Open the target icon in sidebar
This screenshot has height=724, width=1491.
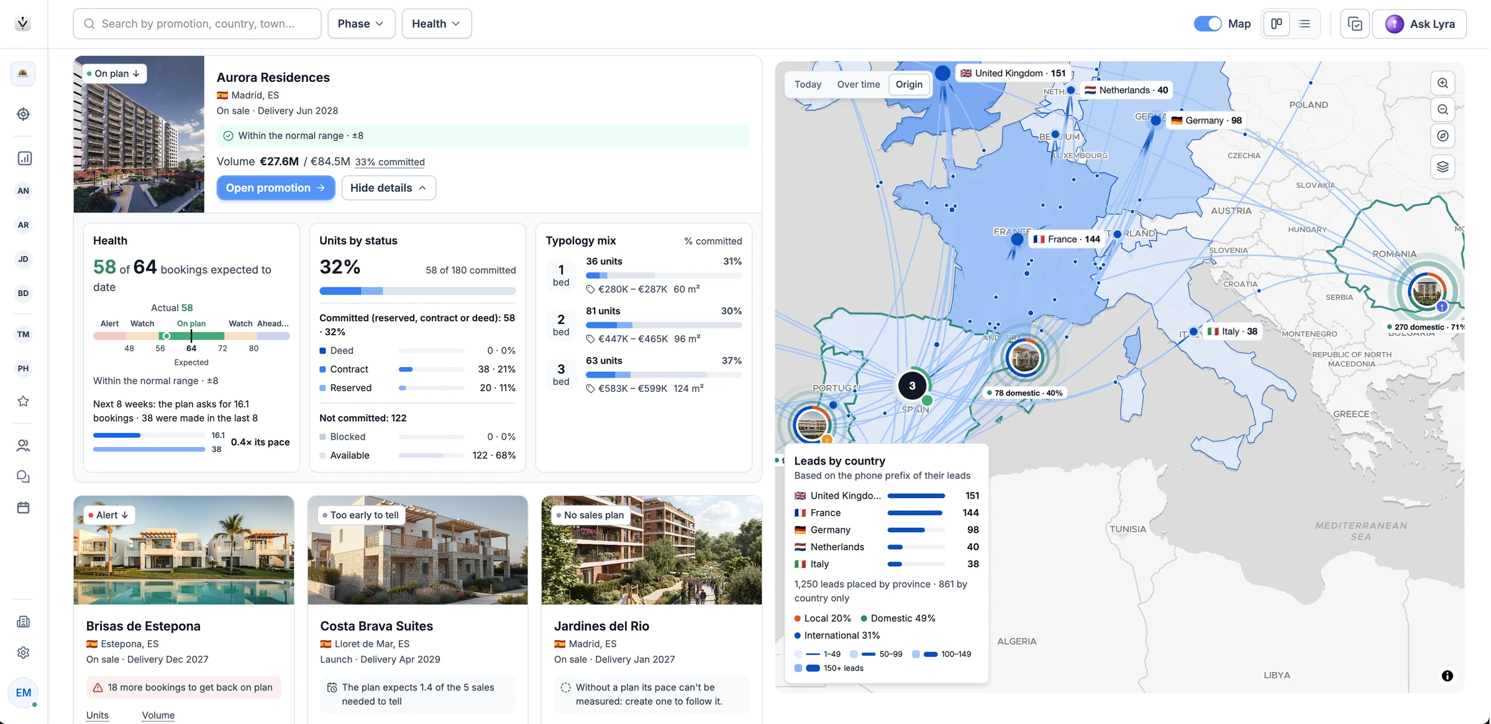coord(23,114)
